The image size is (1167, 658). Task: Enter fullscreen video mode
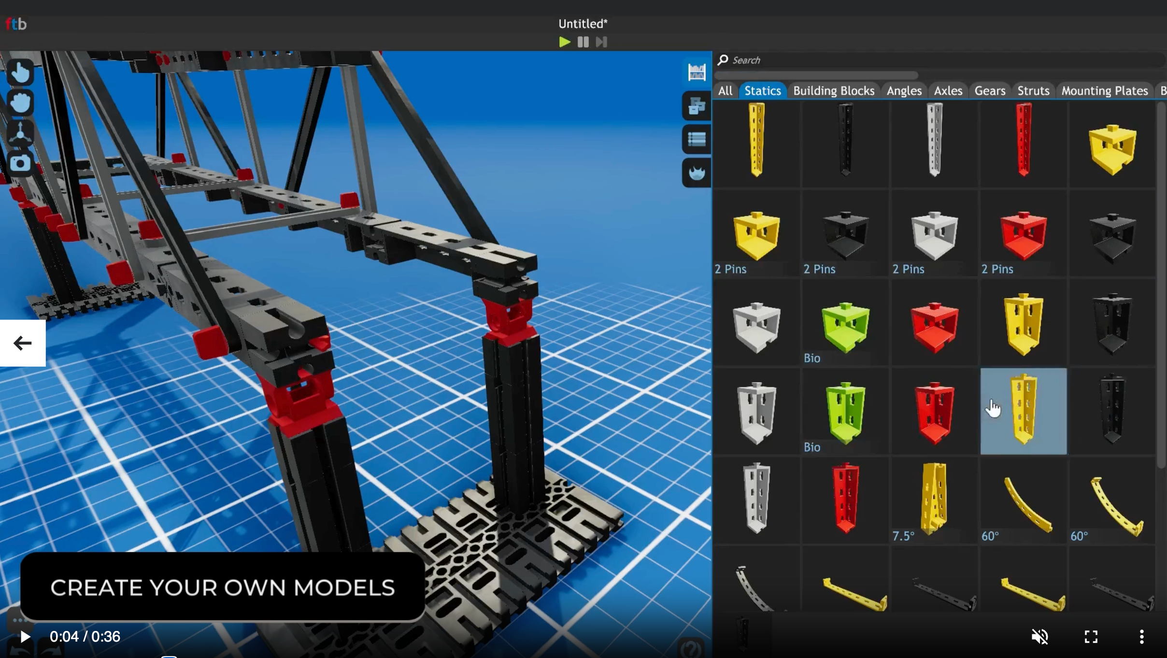[1091, 637]
